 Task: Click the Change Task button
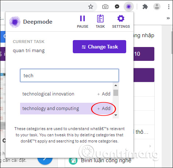pyautogui.click(x=99, y=47)
